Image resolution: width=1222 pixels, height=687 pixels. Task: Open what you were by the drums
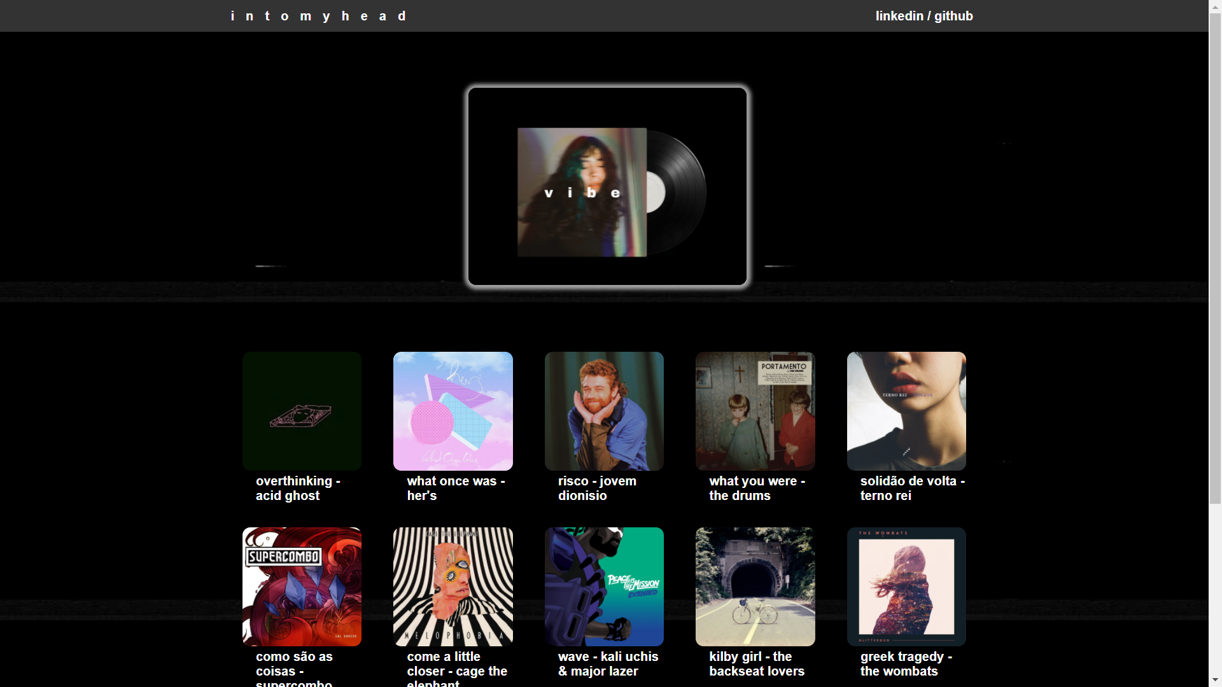pos(754,411)
